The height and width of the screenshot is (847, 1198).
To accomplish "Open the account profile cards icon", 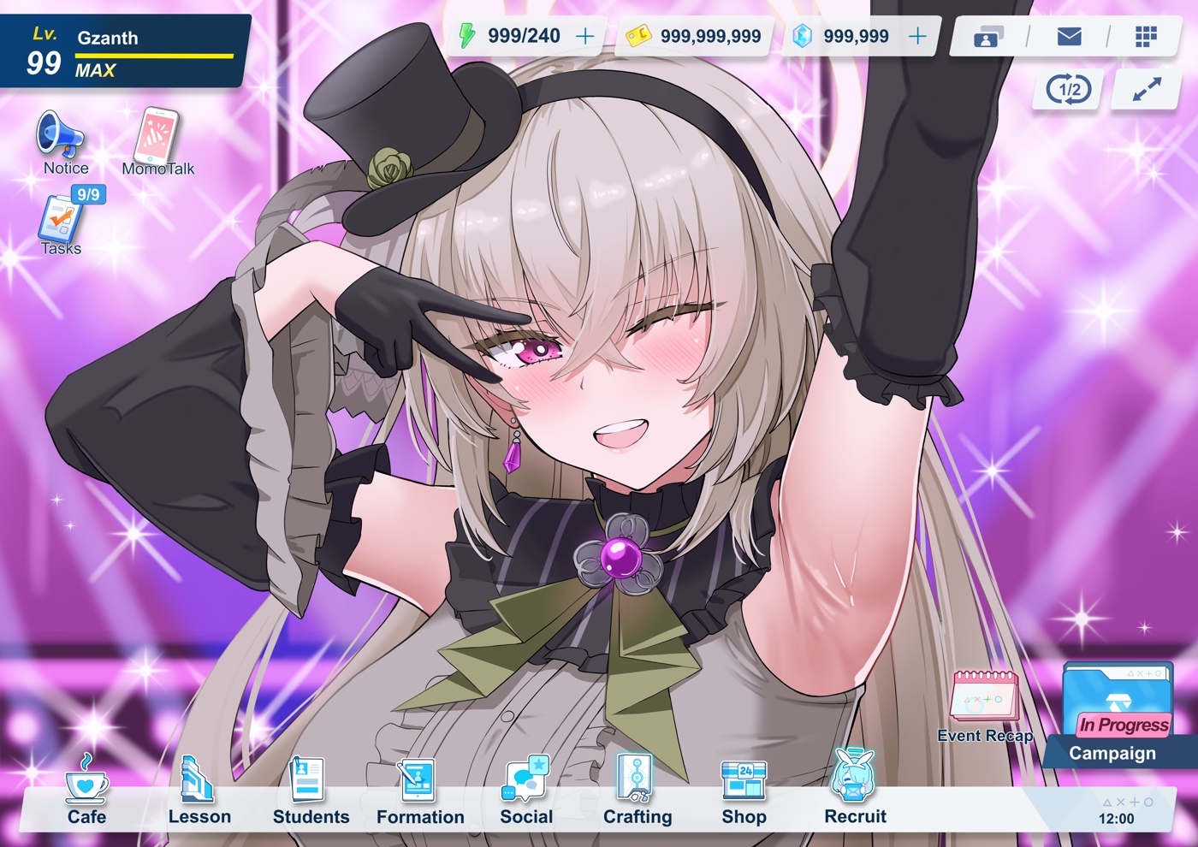I will click(988, 37).
